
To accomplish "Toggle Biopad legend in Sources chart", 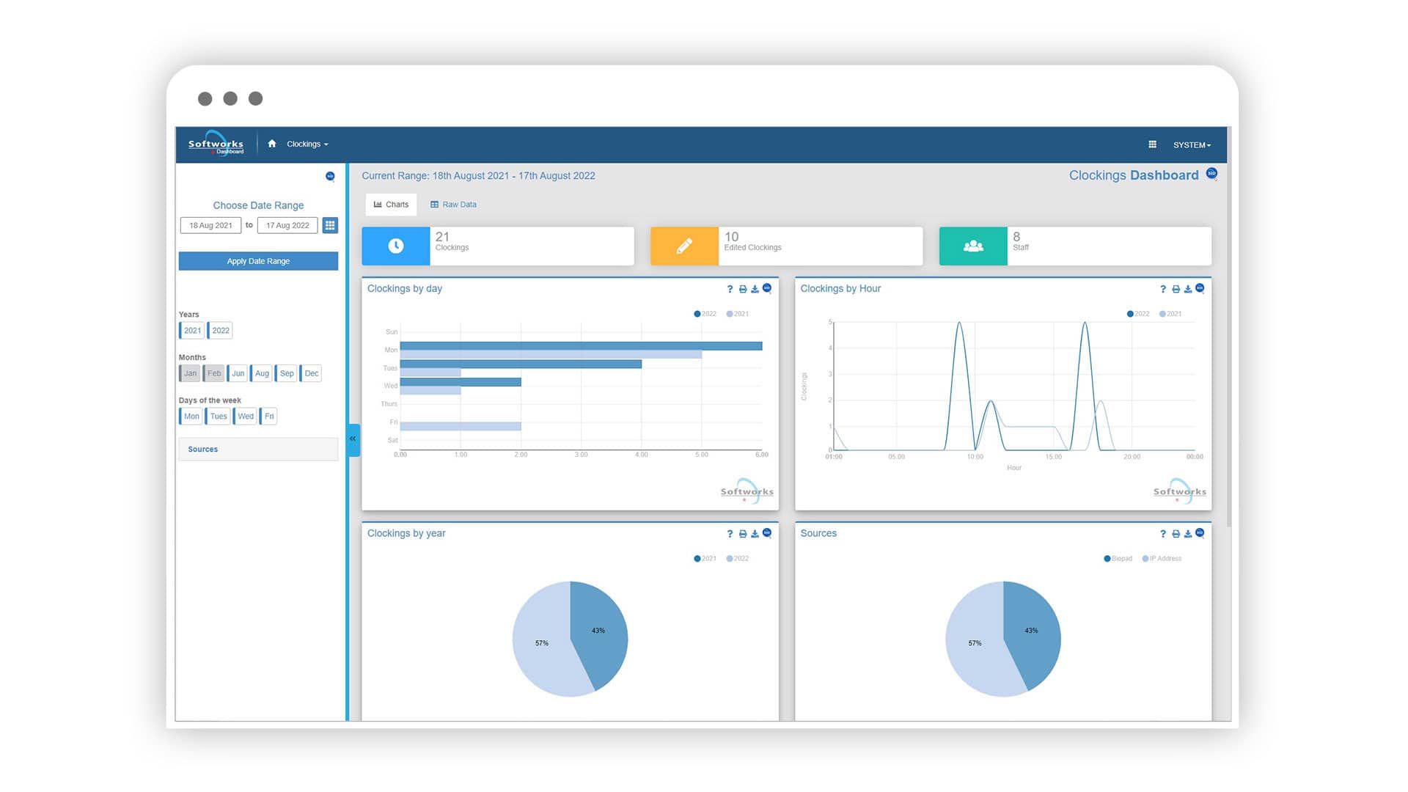I will [x=1118, y=559].
